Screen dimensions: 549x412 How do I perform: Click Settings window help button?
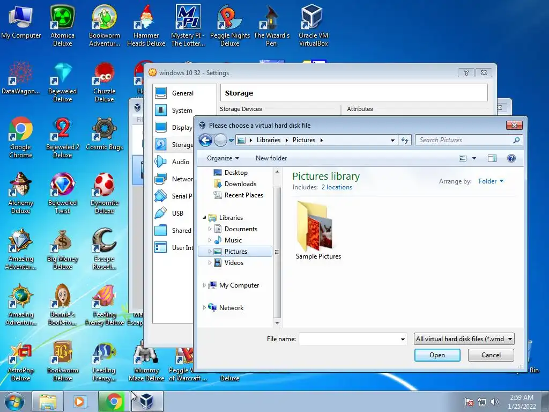point(466,72)
